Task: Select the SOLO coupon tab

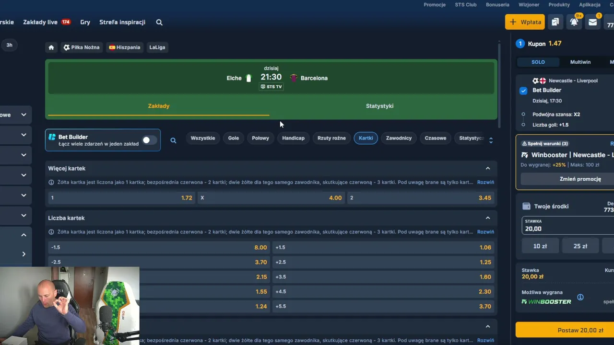Action: pos(538,62)
